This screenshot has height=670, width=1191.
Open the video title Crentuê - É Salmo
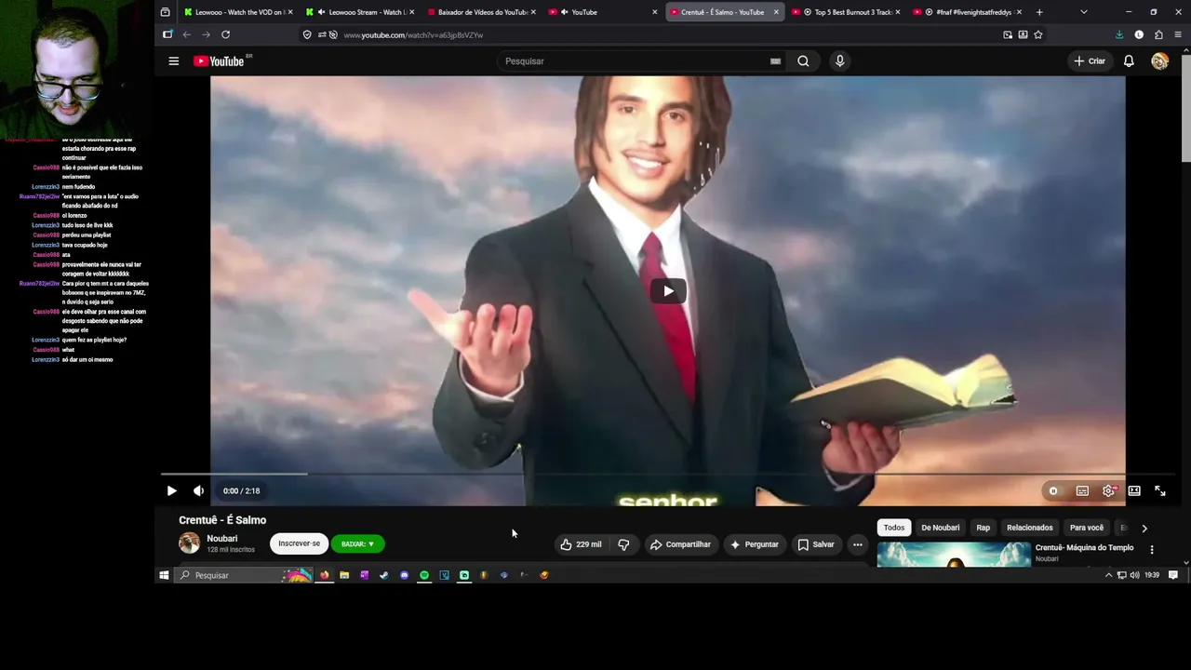click(x=222, y=520)
